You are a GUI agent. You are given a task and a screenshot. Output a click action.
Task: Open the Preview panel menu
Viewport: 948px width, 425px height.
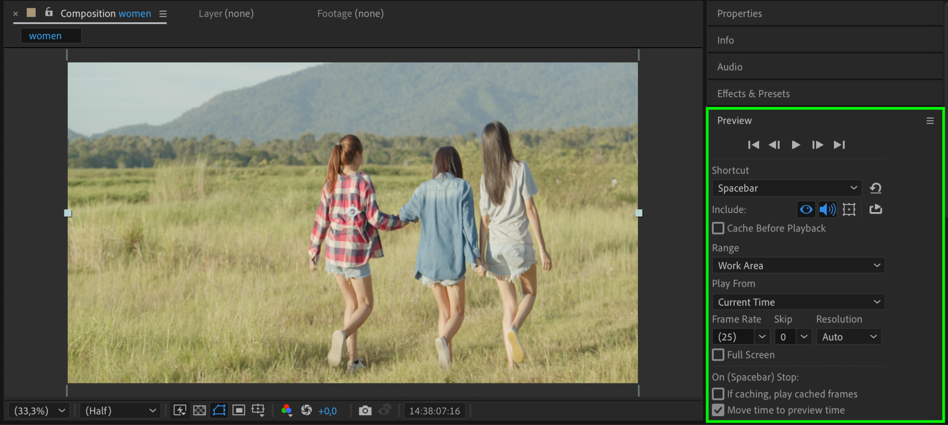[930, 121]
